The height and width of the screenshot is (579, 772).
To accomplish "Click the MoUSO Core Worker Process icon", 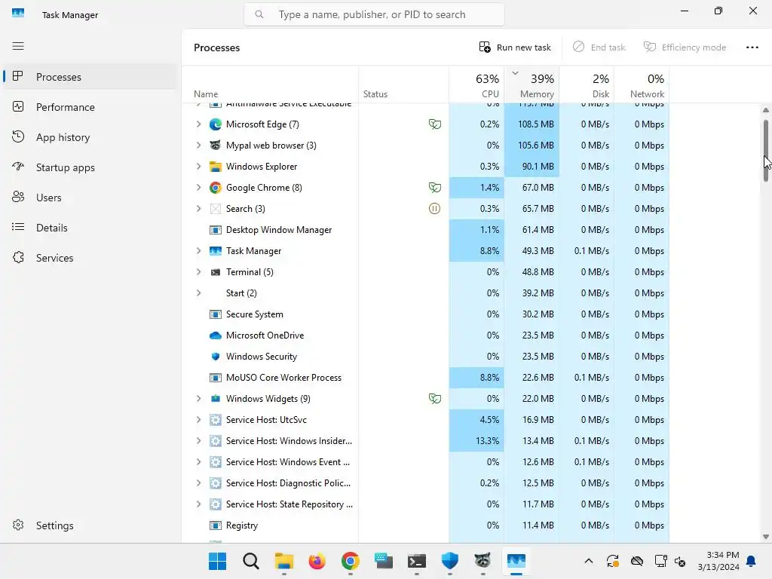I will coord(215,378).
